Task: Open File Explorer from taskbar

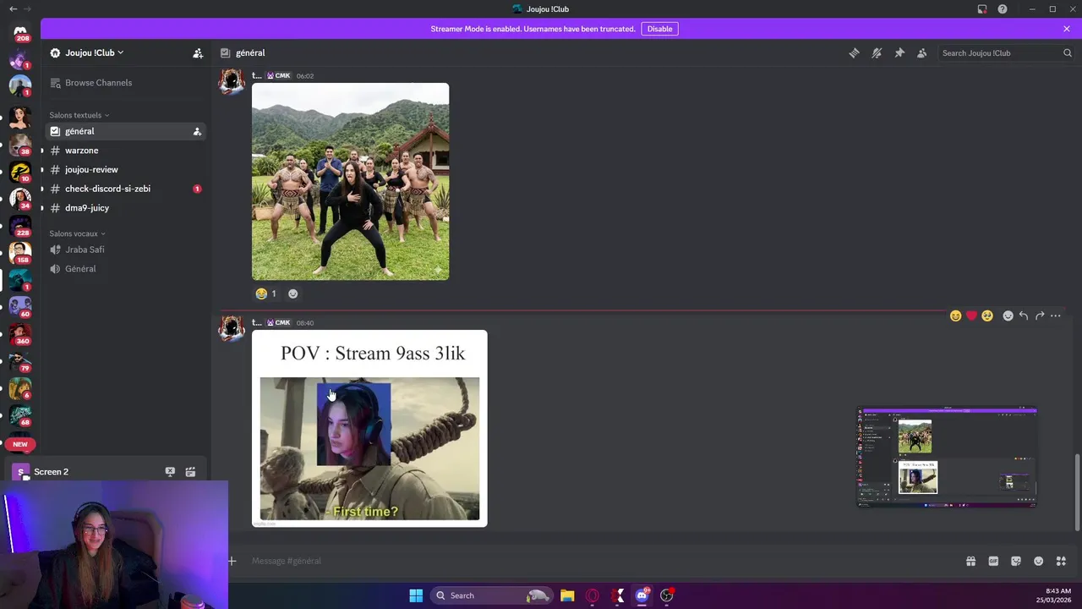Action: click(x=567, y=595)
